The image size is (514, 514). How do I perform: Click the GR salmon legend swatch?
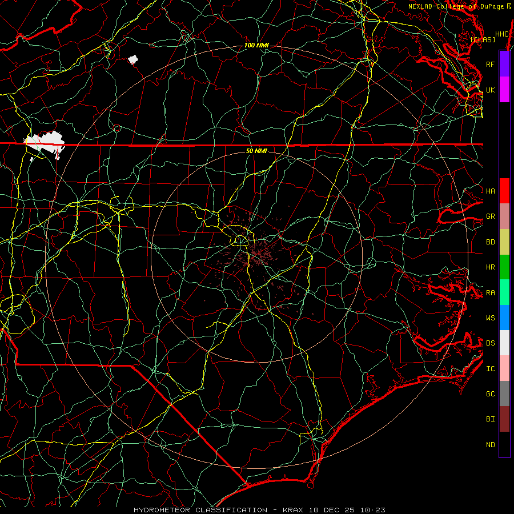[504, 216]
